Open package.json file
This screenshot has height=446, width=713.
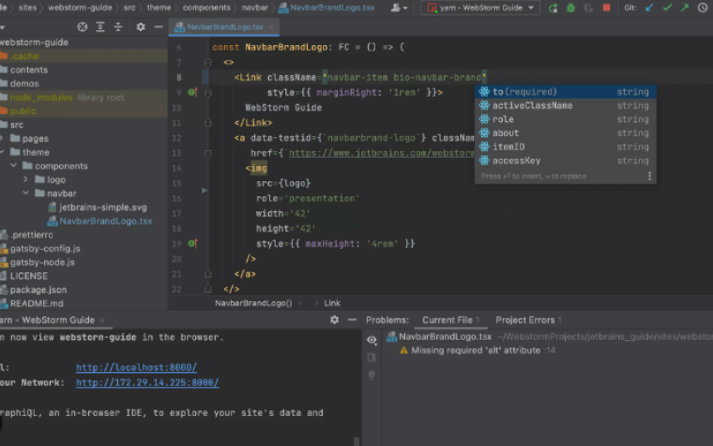coord(38,289)
